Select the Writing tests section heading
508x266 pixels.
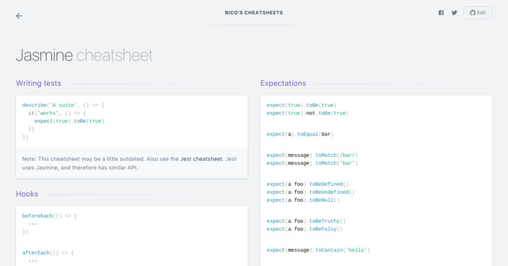38,84
